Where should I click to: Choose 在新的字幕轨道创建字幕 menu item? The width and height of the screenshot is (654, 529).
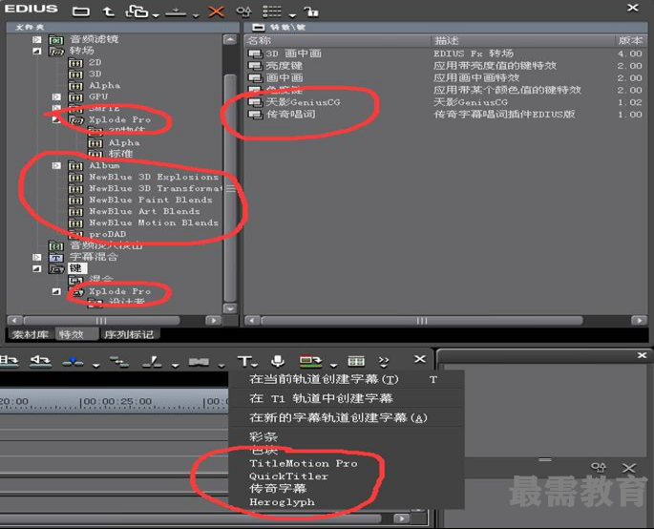click(x=338, y=417)
